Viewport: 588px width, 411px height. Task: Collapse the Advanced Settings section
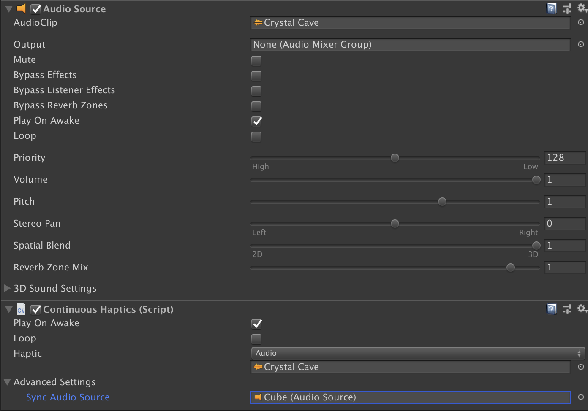[7, 382]
